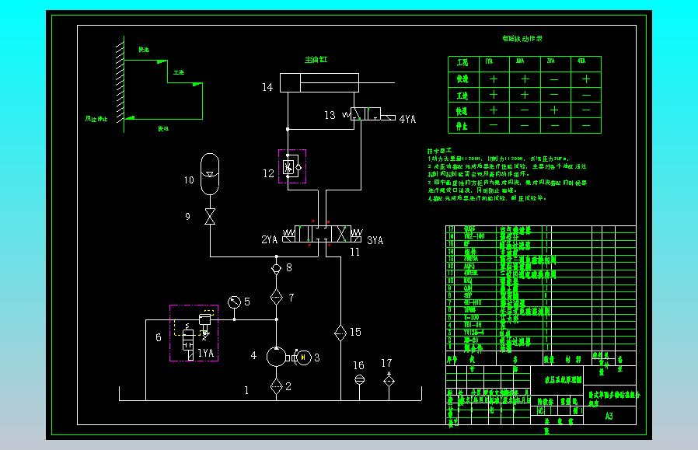Select the shut-off valve symbol numbered 9
Screen dimensions: 698x450
pos(210,216)
